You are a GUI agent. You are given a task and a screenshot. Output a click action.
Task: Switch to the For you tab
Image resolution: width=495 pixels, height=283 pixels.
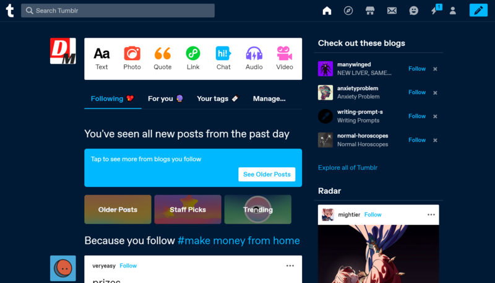[165, 98]
